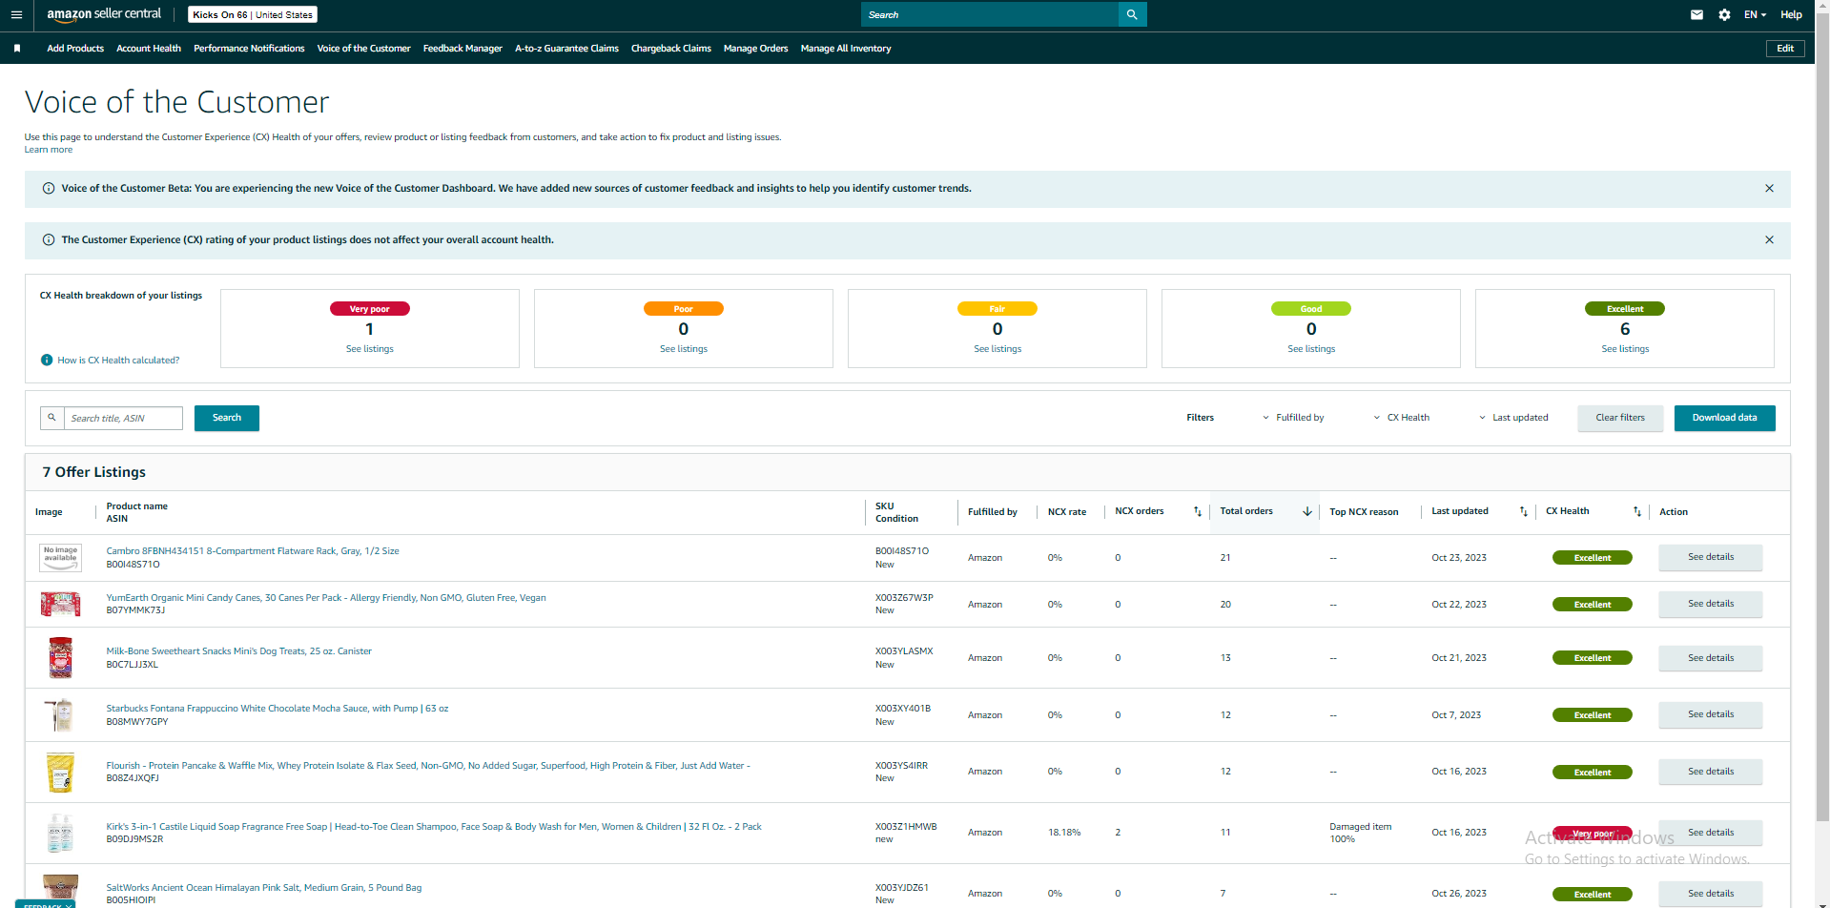This screenshot has width=1830, height=908.
Task: Click Download data button
Action: (1724, 418)
